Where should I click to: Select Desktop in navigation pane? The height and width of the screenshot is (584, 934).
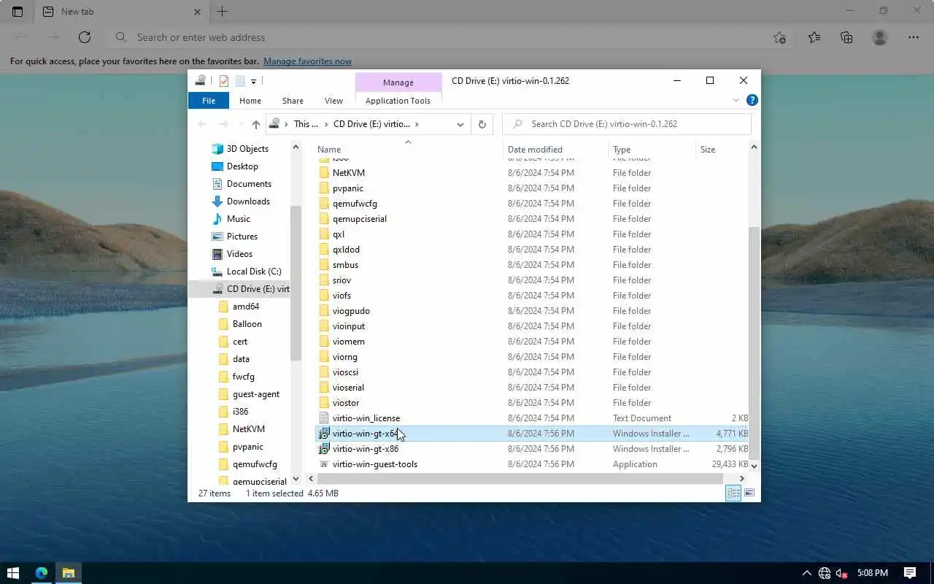tap(242, 166)
